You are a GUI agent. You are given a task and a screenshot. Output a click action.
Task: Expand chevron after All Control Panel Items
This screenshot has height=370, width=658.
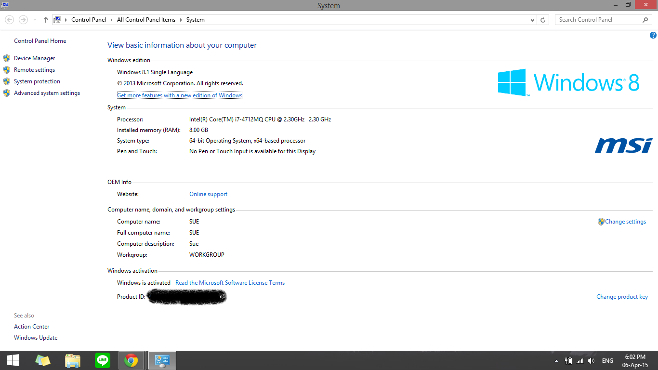(181, 20)
